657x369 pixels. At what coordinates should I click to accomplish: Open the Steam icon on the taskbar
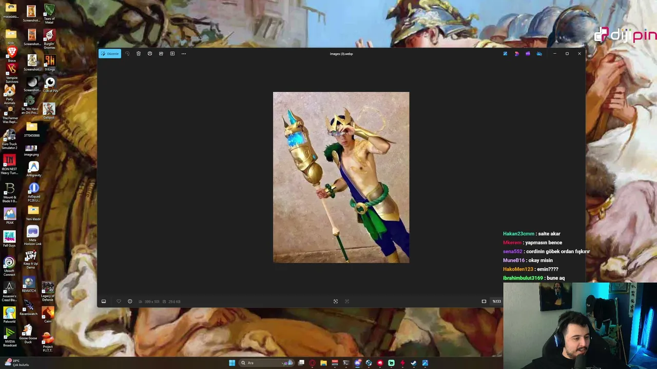point(414,363)
